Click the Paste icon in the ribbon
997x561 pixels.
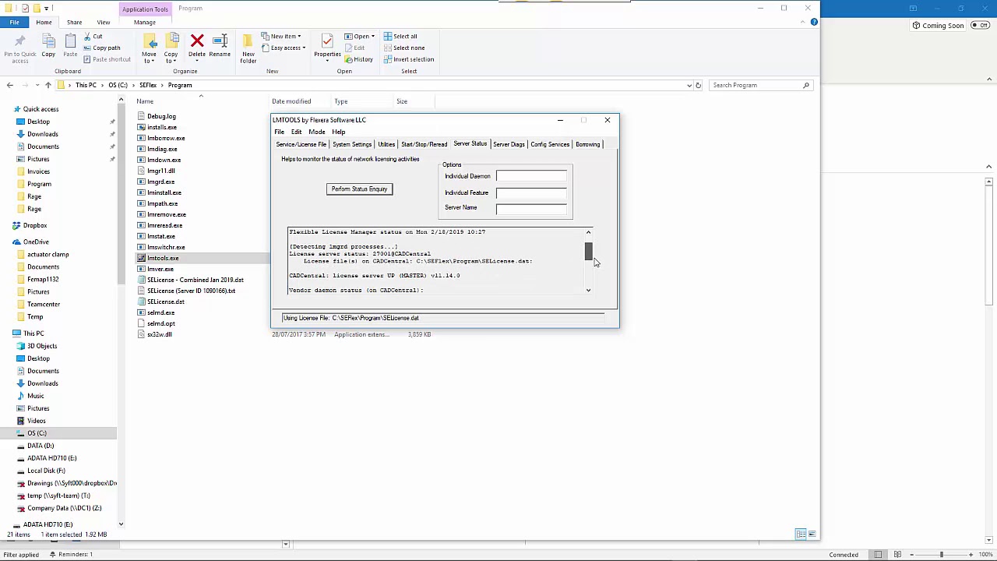click(70, 47)
